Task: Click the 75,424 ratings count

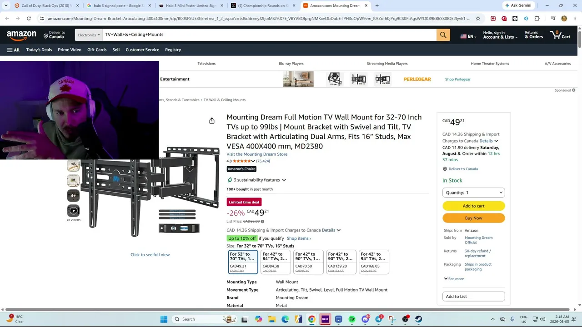Action: click(x=263, y=161)
